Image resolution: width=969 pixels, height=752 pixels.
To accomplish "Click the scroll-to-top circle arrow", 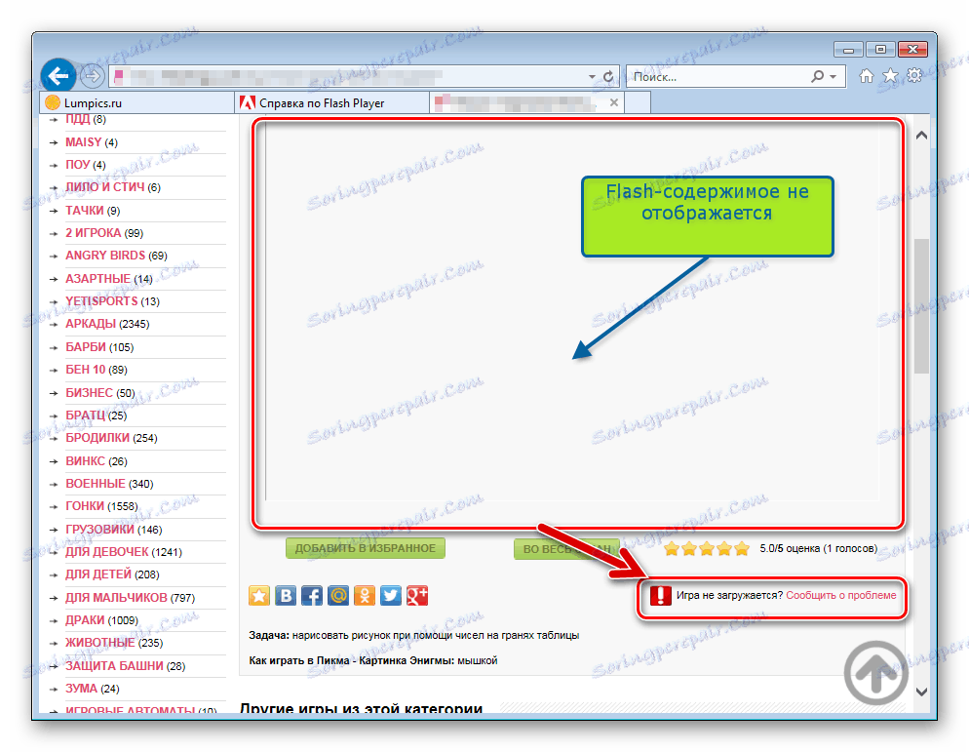I will [x=875, y=673].
